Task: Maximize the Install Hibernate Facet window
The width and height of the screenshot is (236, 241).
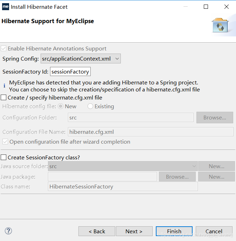Action: click(206, 7)
